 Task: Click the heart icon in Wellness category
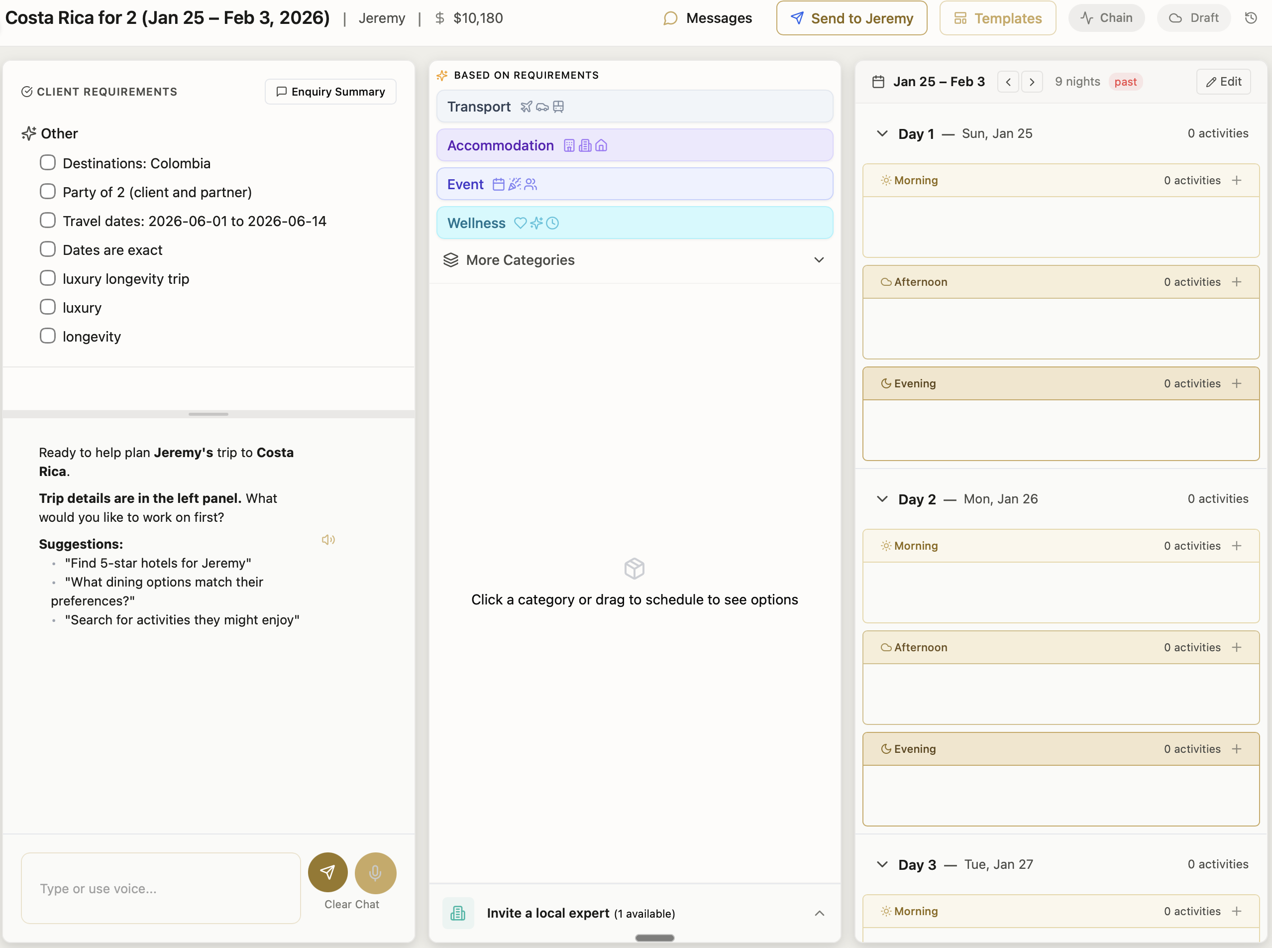(520, 223)
